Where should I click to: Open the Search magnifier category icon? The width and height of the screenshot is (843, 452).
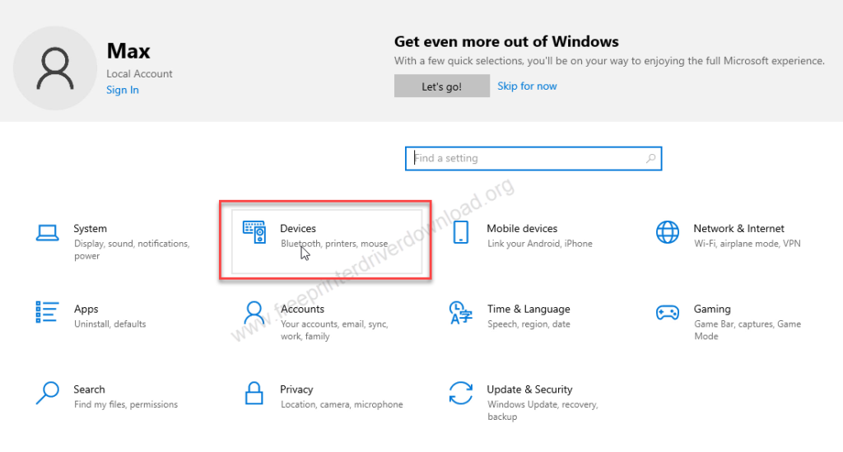47,393
